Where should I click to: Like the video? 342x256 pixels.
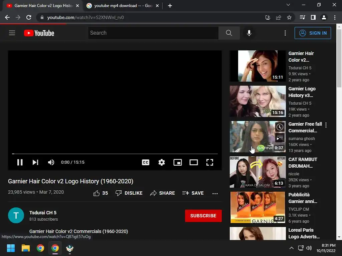click(x=101, y=193)
